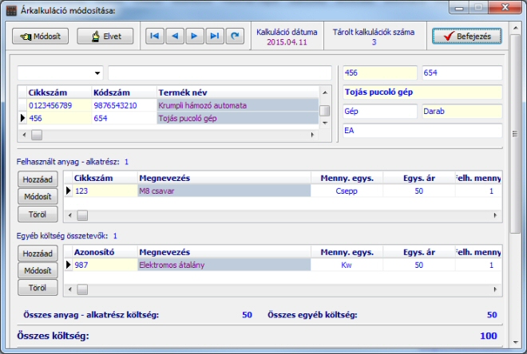Click the Gép category field
This screenshot has height=354, width=527.
tap(380, 111)
